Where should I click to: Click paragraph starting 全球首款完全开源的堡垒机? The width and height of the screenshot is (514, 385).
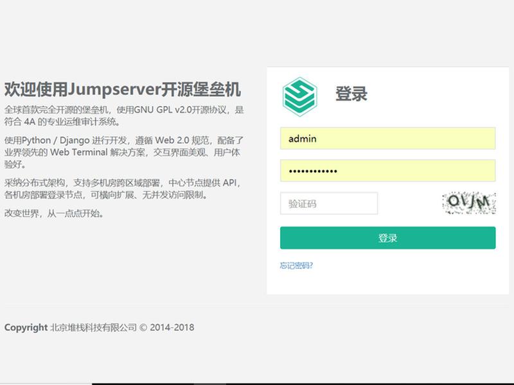pyautogui.click(x=124, y=116)
